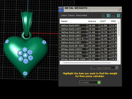Click the green arrow on Calculate
This screenshot has height=99, width=132.
[99, 82]
